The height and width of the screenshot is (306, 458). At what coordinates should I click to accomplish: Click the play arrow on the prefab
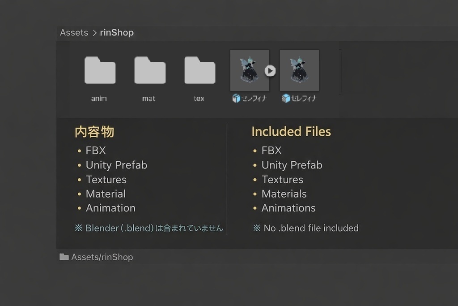[270, 71]
